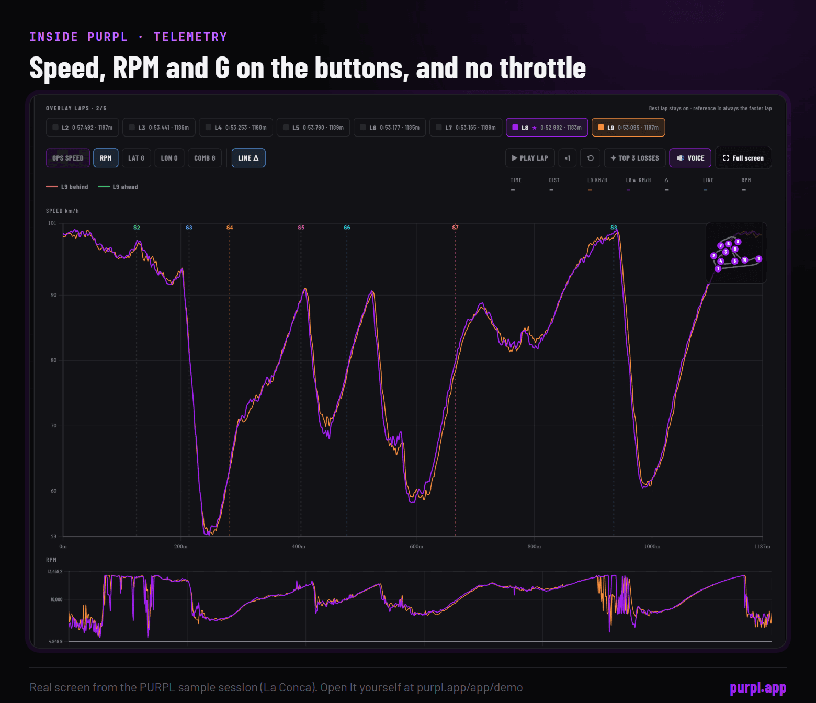Show the LAT G channel
The height and width of the screenshot is (703, 816).
(137, 158)
